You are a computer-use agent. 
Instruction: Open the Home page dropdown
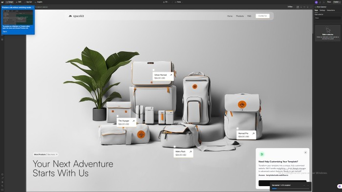coord(179,2)
